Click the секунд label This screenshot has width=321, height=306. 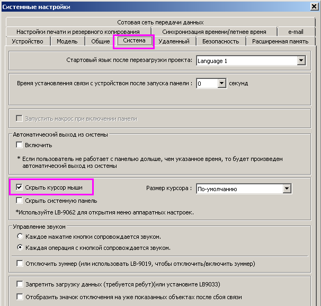[238, 83]
